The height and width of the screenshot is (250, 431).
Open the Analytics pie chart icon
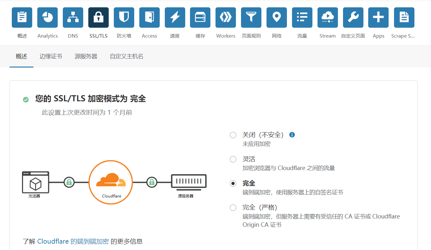[x=47, y=18]
